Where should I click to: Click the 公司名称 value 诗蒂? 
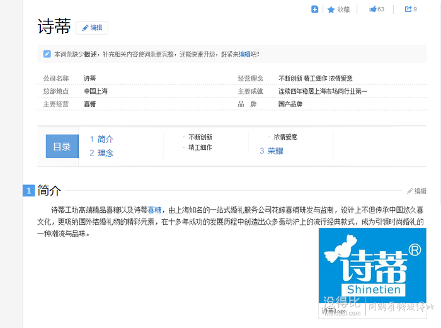[90, 79]
